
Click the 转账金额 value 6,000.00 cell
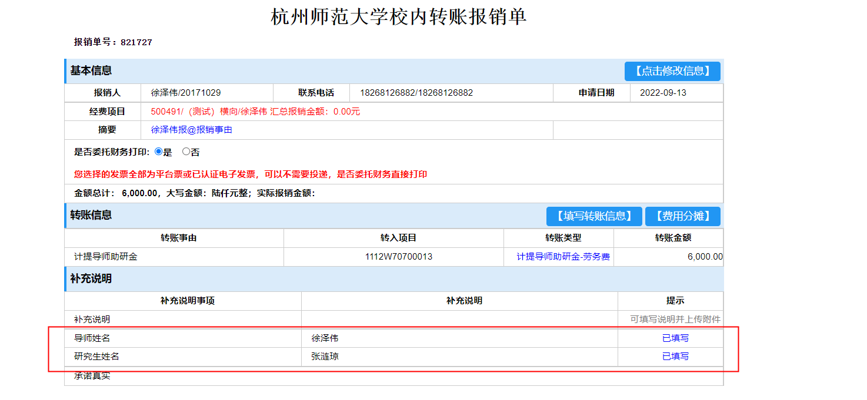[669, 257]
